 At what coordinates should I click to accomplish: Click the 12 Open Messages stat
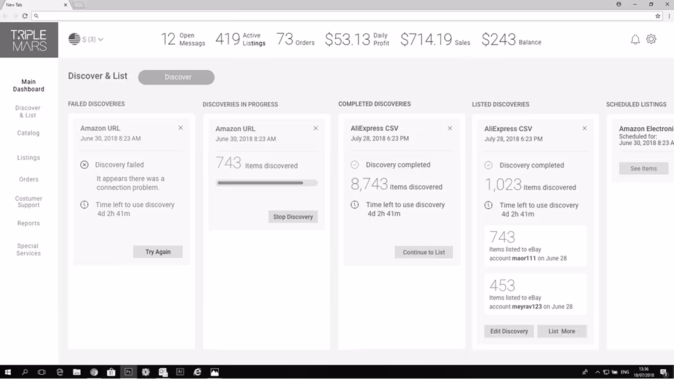click(183, 39)
